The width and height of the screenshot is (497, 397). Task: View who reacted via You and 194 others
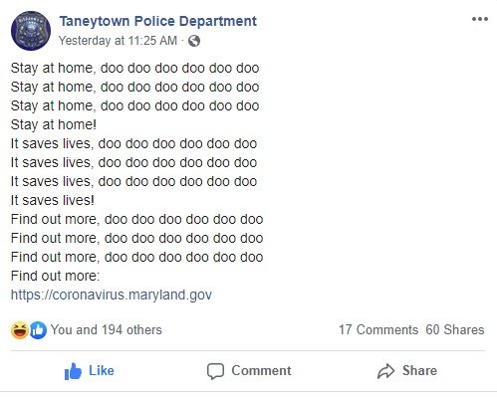107,330
